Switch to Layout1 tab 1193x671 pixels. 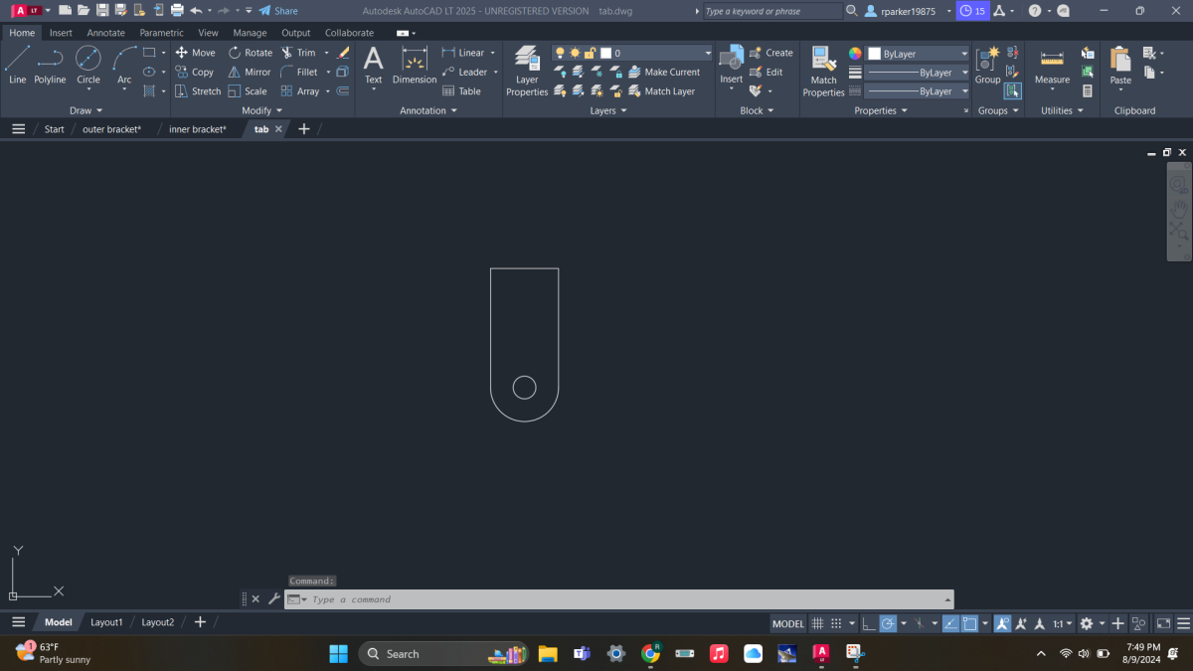[x=106, y=622]
